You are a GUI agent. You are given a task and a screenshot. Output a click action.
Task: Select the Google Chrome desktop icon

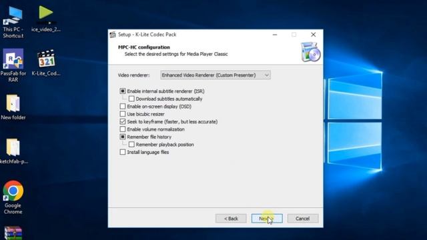pyautogui.click(x=13, y=191)
